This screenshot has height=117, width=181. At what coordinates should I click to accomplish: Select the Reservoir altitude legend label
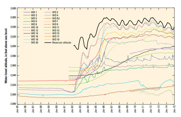(63, 42)
